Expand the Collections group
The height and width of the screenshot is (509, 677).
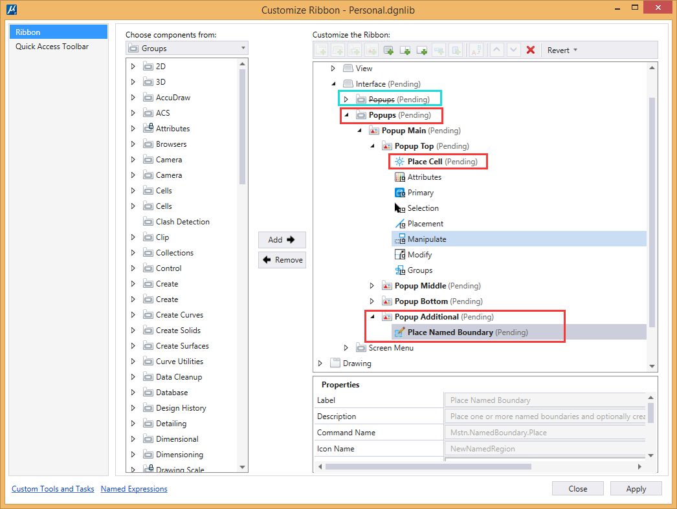[x=133, y=253]
